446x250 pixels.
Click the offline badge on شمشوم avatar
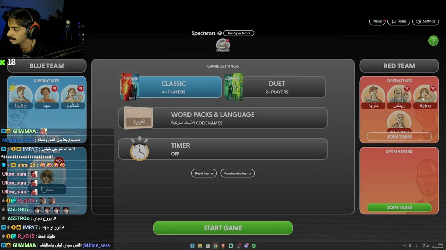pyautogui.click(x=80, y=89)
